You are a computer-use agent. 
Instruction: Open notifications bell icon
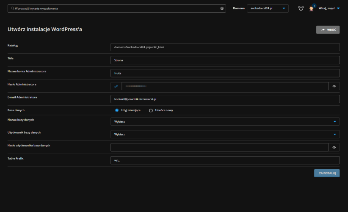(x=301, y=8)
